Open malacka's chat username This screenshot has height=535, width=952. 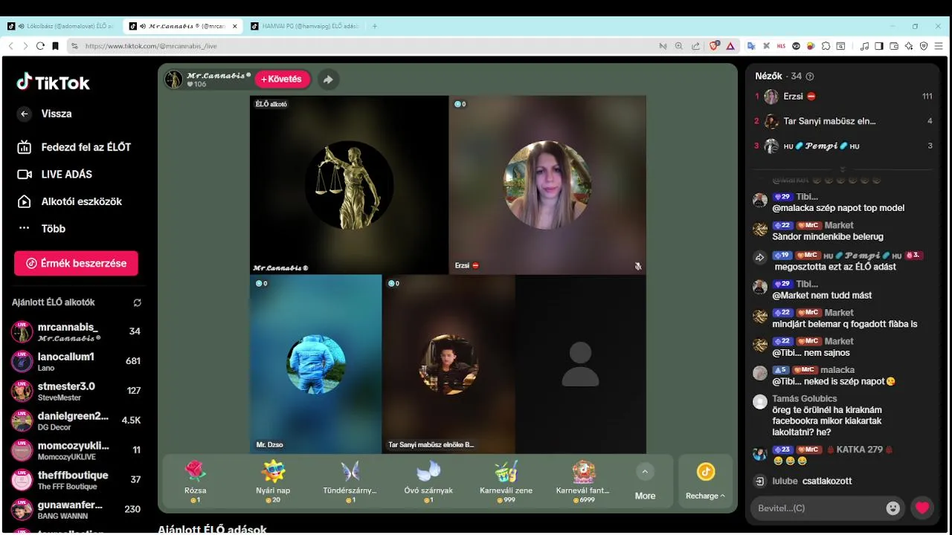tap(837, 370)
